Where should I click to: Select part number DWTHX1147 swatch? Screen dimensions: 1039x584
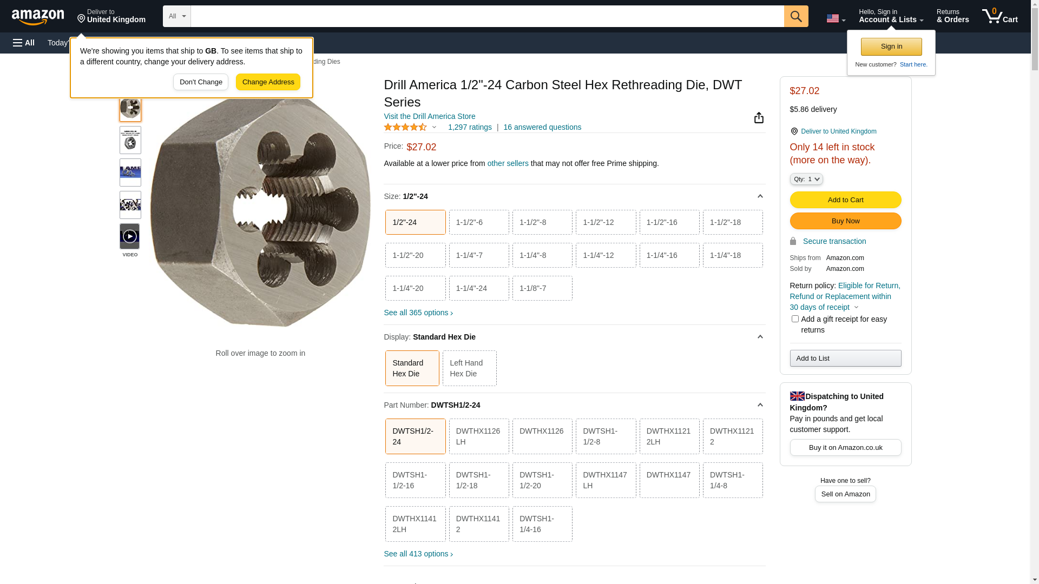point(669,480)
